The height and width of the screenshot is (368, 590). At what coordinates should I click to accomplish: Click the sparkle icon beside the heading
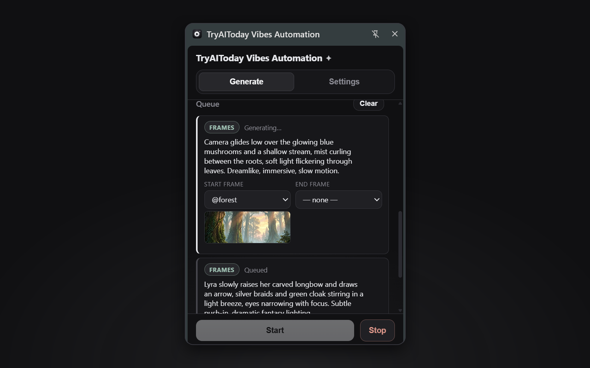tap(328, 58)
